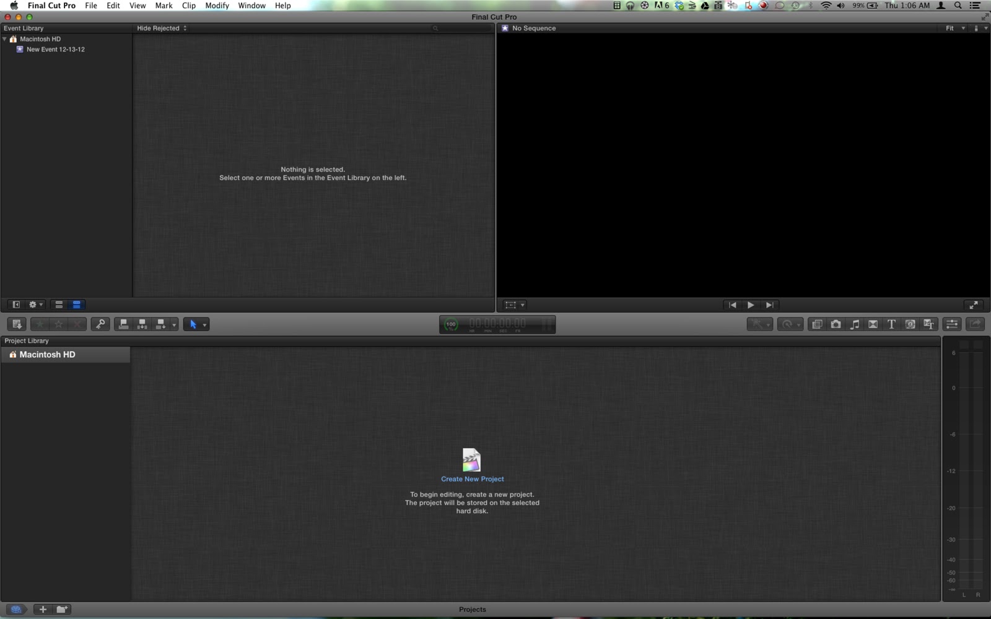Toggle the Project Library film reel button
Viewport: 991px width, 619px height.
[x=17, y=609]
